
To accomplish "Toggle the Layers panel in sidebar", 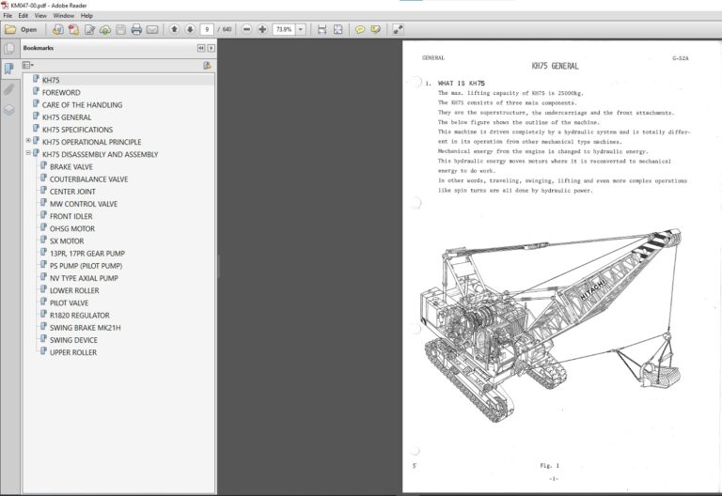I will point(8,109).
